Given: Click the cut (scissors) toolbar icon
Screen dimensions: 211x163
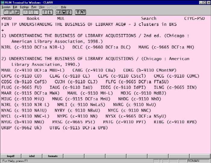Looking at the screenshot, I should click(25, 12).
